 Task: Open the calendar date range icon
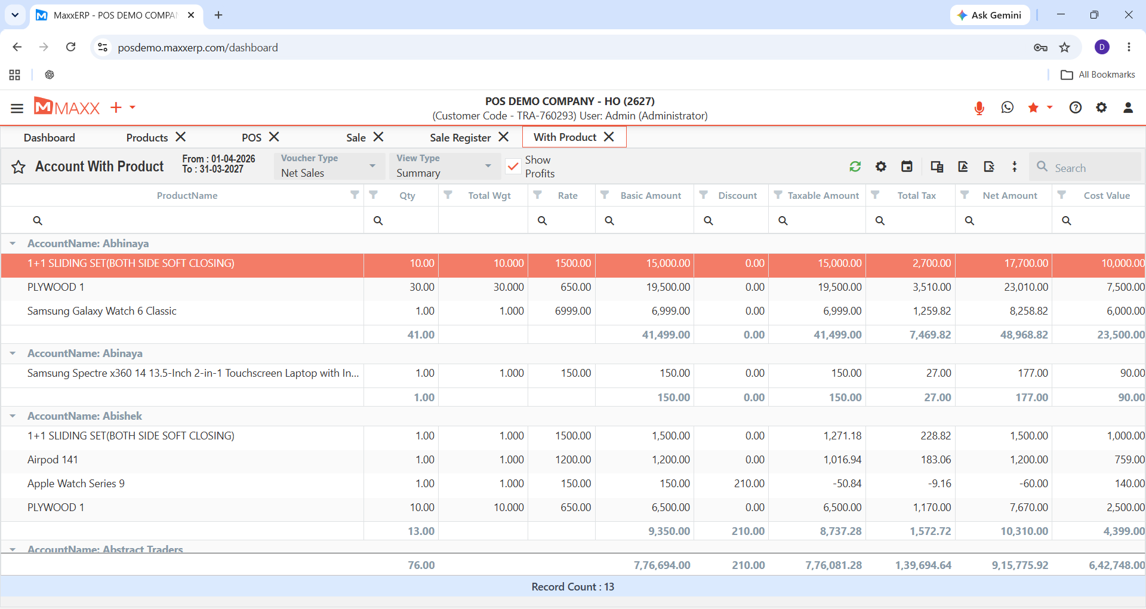[907, 167]
